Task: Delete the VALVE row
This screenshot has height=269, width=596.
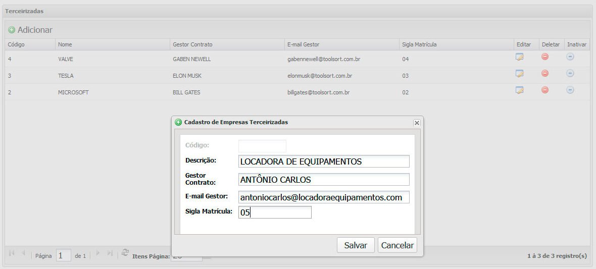Action: pyautogui.click(x=544, y=57)
